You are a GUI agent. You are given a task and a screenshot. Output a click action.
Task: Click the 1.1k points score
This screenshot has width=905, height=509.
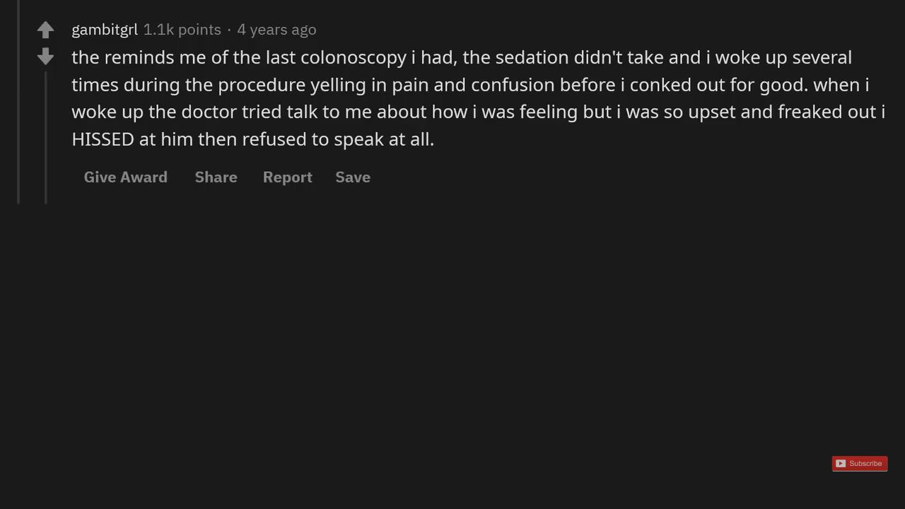pyautogui.click(x=182, y=30)
